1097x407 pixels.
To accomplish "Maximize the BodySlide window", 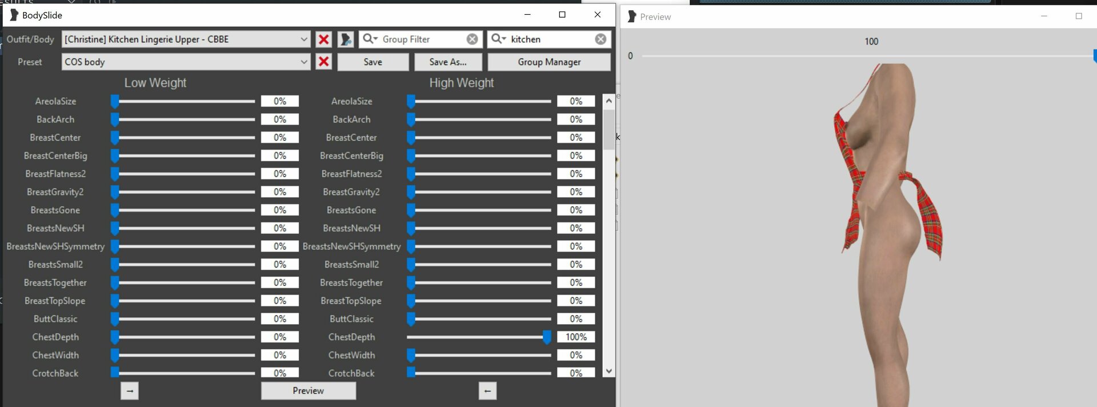I will point(562,15).
